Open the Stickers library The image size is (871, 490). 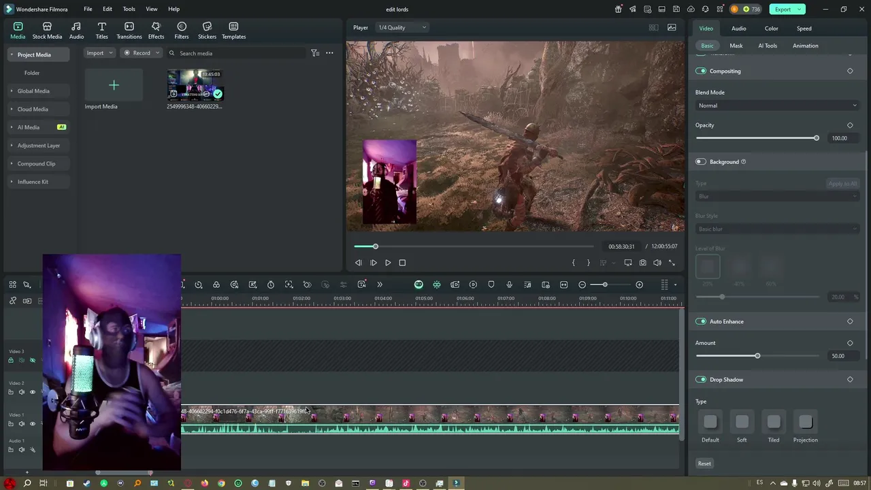point(207,31)
